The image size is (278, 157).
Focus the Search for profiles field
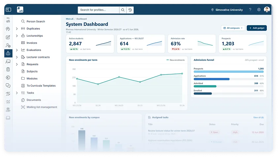(98, 10)
